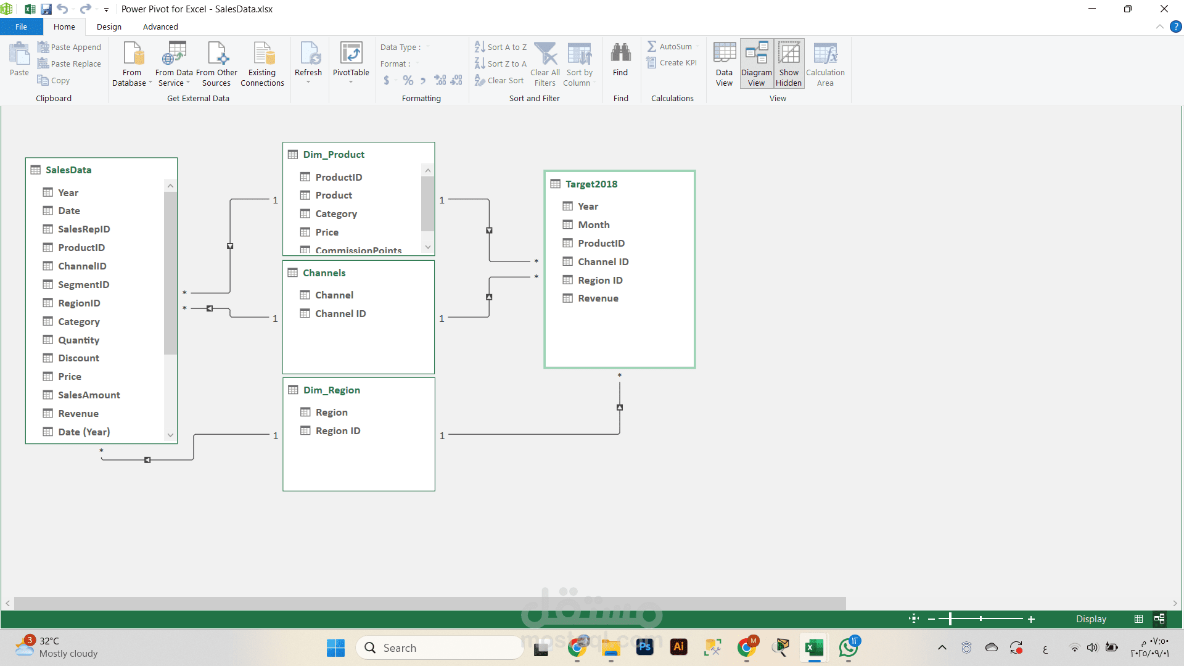Screen dimensions: 1184x666
Task: Open Excel from the Windows taskbar
Action: coord(814,647)
